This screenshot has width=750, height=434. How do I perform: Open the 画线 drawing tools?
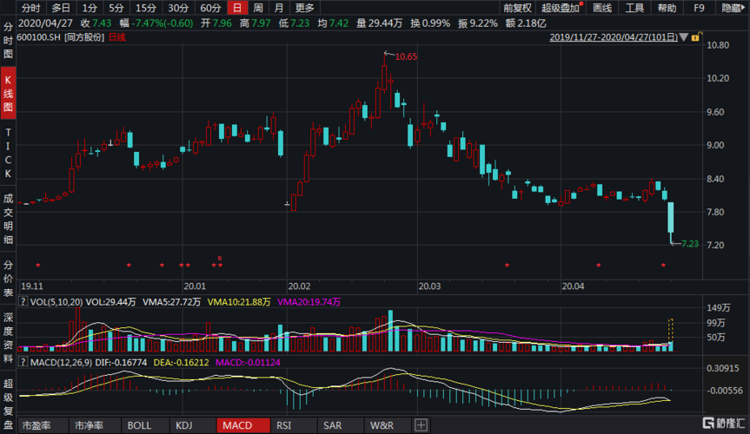tap(601, 8)
